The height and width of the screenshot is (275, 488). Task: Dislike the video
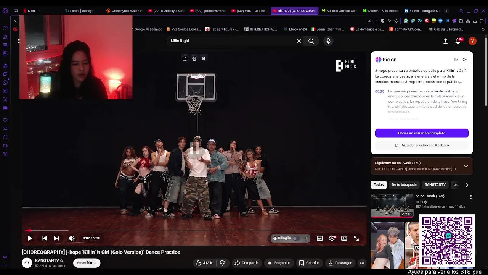pos(223,263)
